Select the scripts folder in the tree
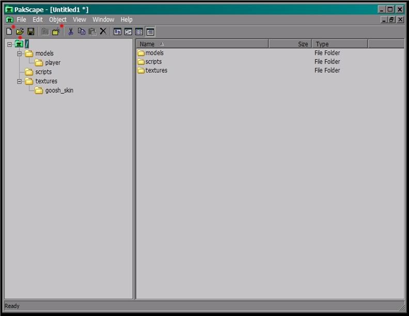The height and width of the screenshot is (316, 409). [43, 72]
